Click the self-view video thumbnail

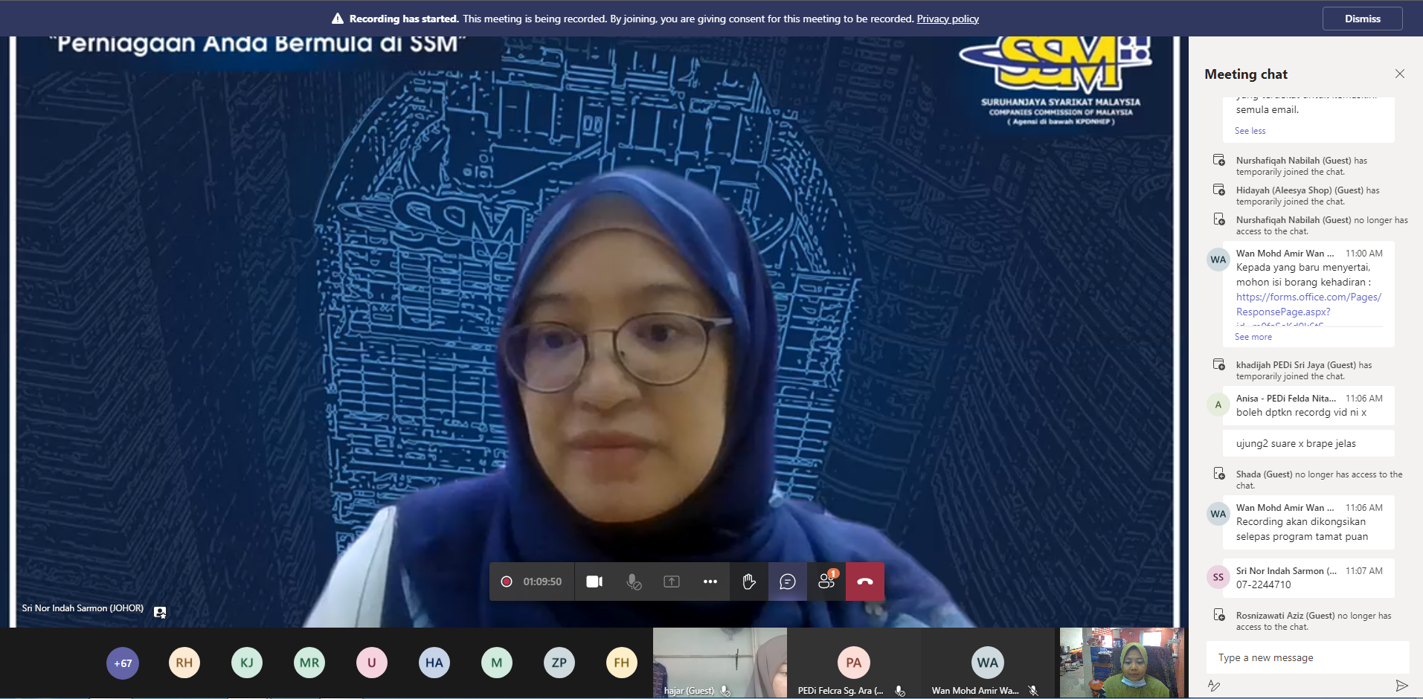[1122, 663]
